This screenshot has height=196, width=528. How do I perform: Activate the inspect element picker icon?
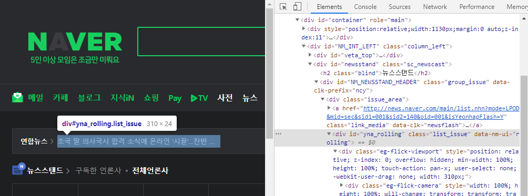pyautogui.click(x=283, y=7)
